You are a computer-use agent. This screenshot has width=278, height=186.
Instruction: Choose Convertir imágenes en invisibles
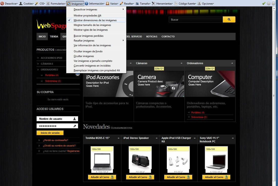[96, 66]
